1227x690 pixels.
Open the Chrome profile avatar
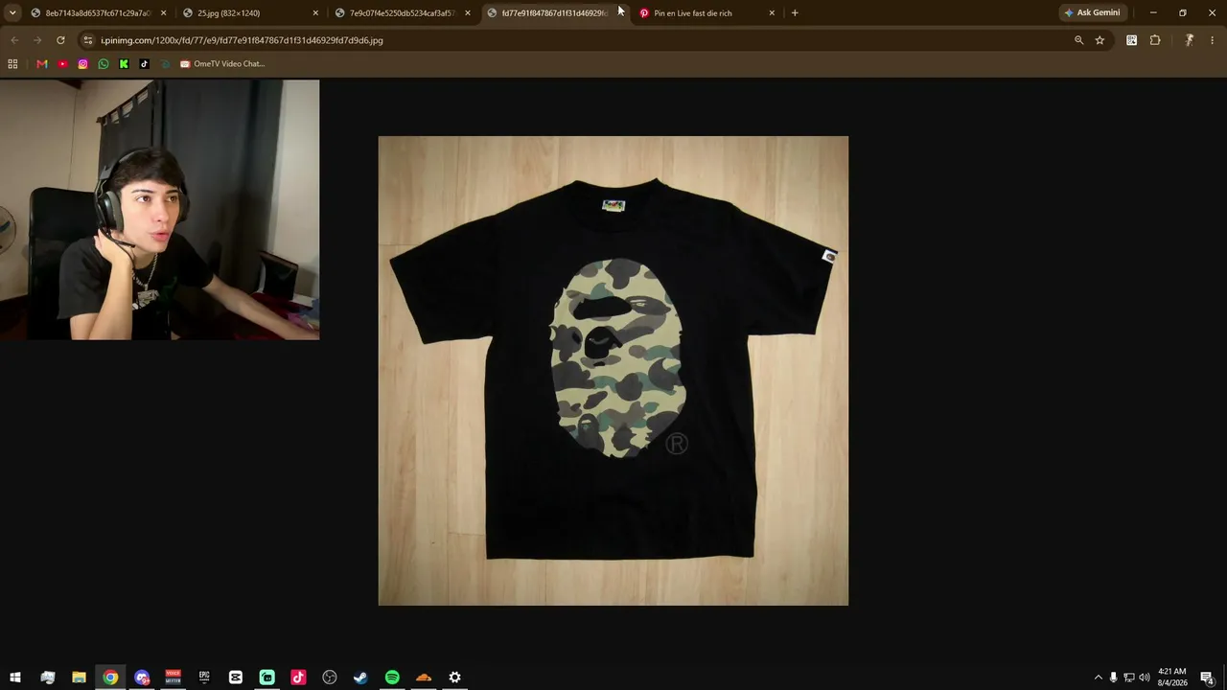1189,40
